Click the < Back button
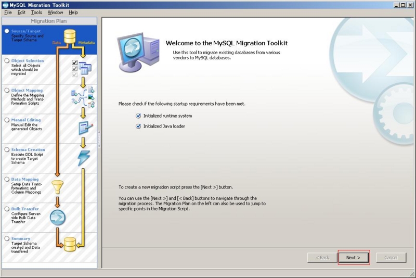Viewport: 416px width, 278px height. pyautogui.click(x=322, y=258)
